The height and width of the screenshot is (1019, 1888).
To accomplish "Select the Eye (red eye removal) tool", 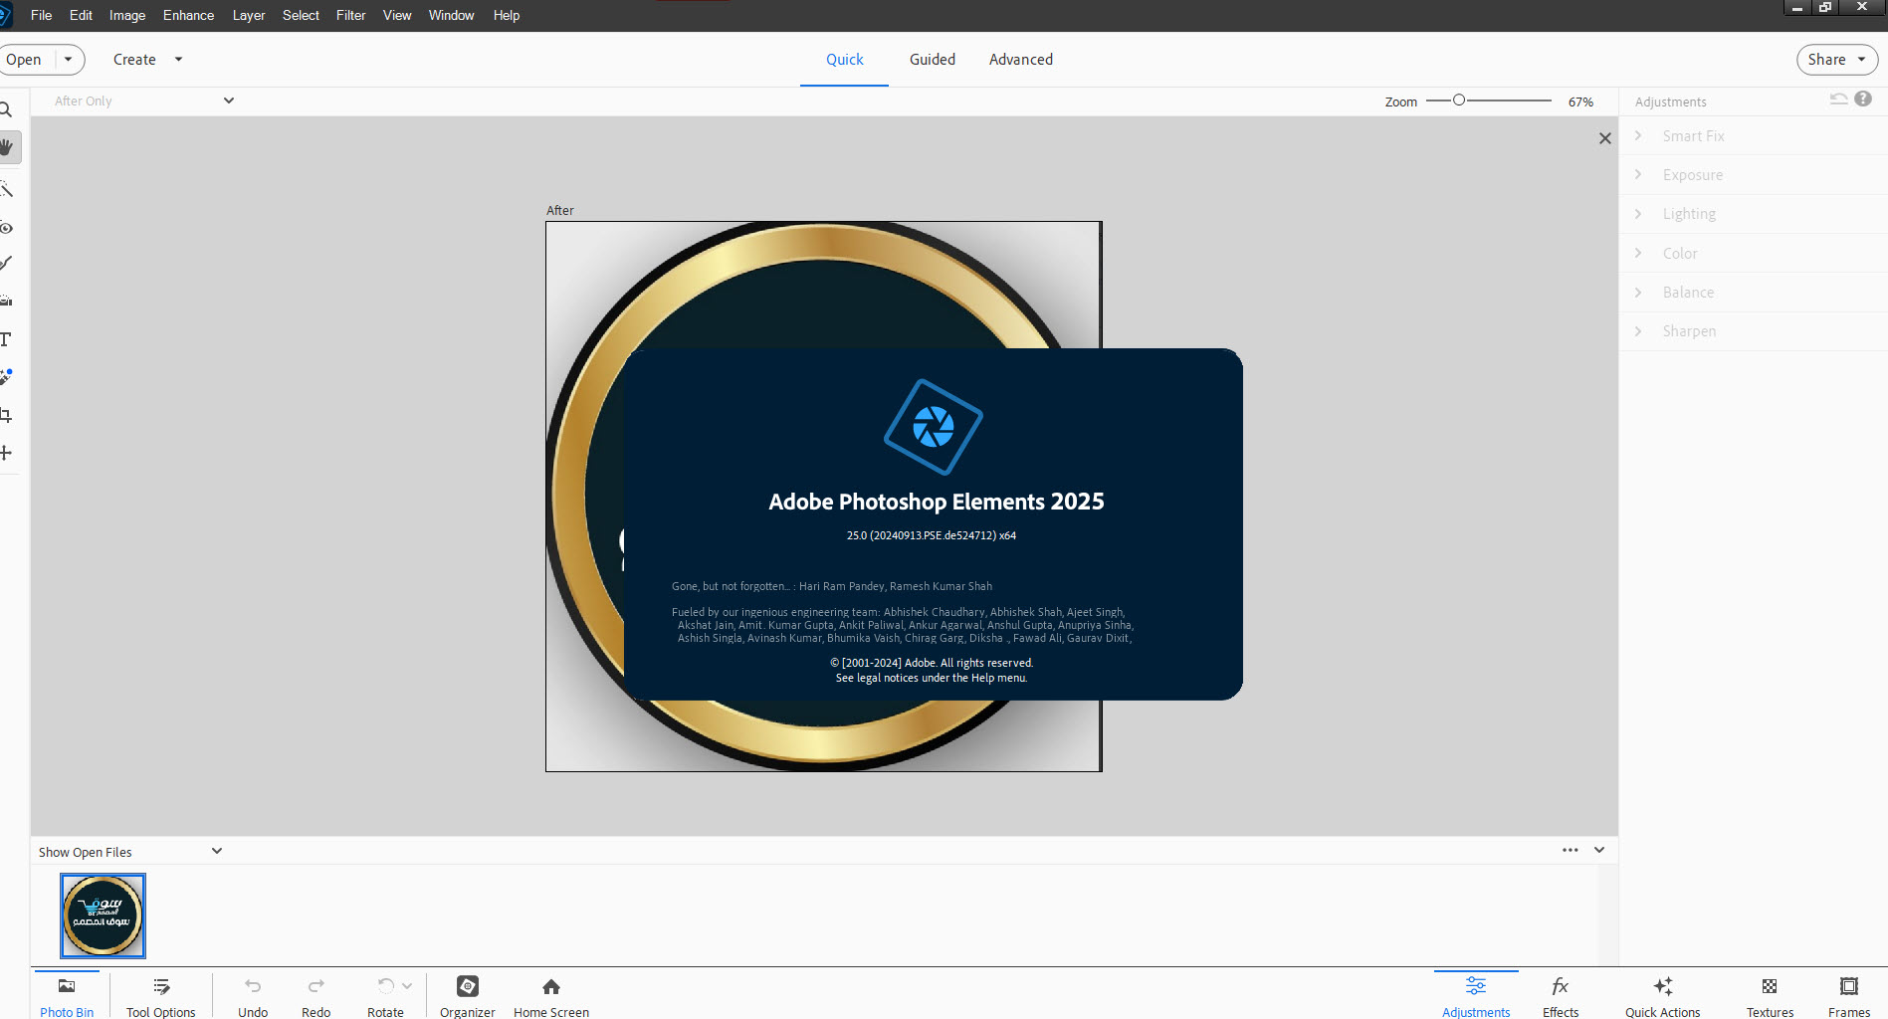I will click(6, 228).
